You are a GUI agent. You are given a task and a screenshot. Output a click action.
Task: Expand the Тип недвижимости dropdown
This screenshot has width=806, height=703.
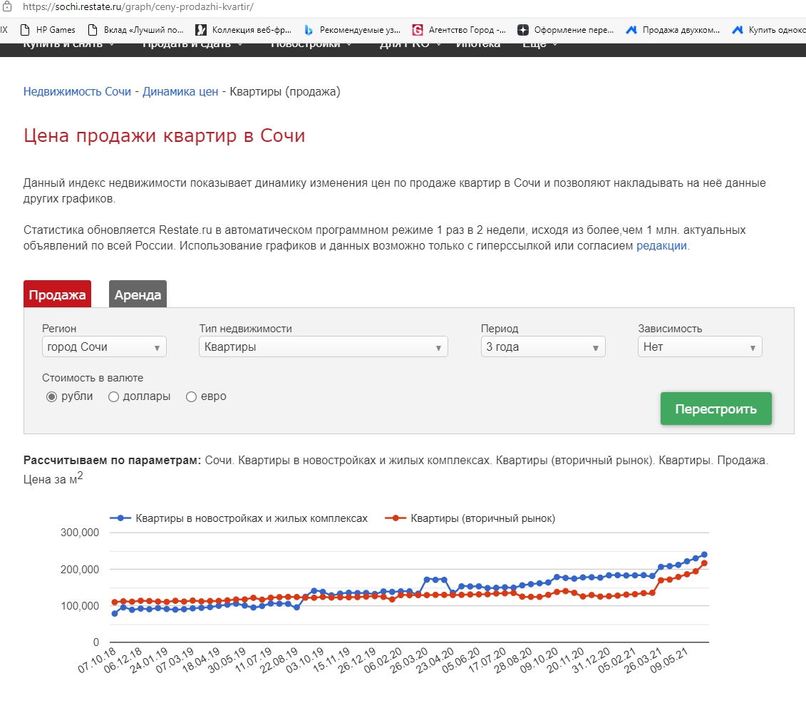[323, 347]
